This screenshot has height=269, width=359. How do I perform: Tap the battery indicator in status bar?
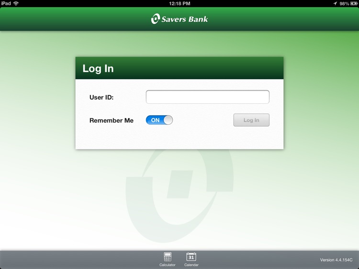(354, 3)
